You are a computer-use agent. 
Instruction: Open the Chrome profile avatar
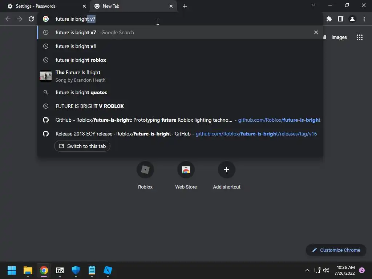click(x=352, y=19)
